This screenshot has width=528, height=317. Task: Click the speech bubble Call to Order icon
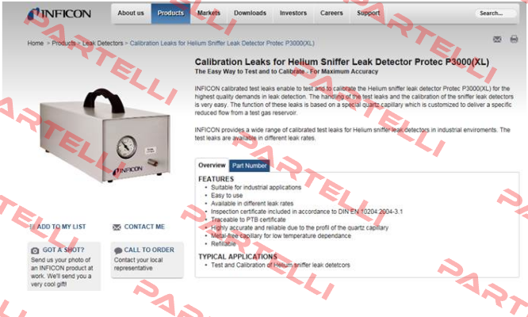[118, 250]
